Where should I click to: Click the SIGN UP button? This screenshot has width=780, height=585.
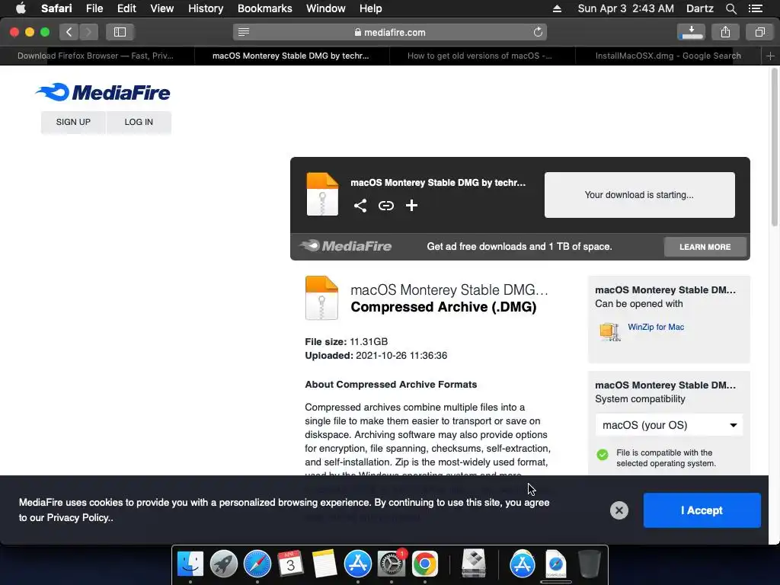[73, 122]
